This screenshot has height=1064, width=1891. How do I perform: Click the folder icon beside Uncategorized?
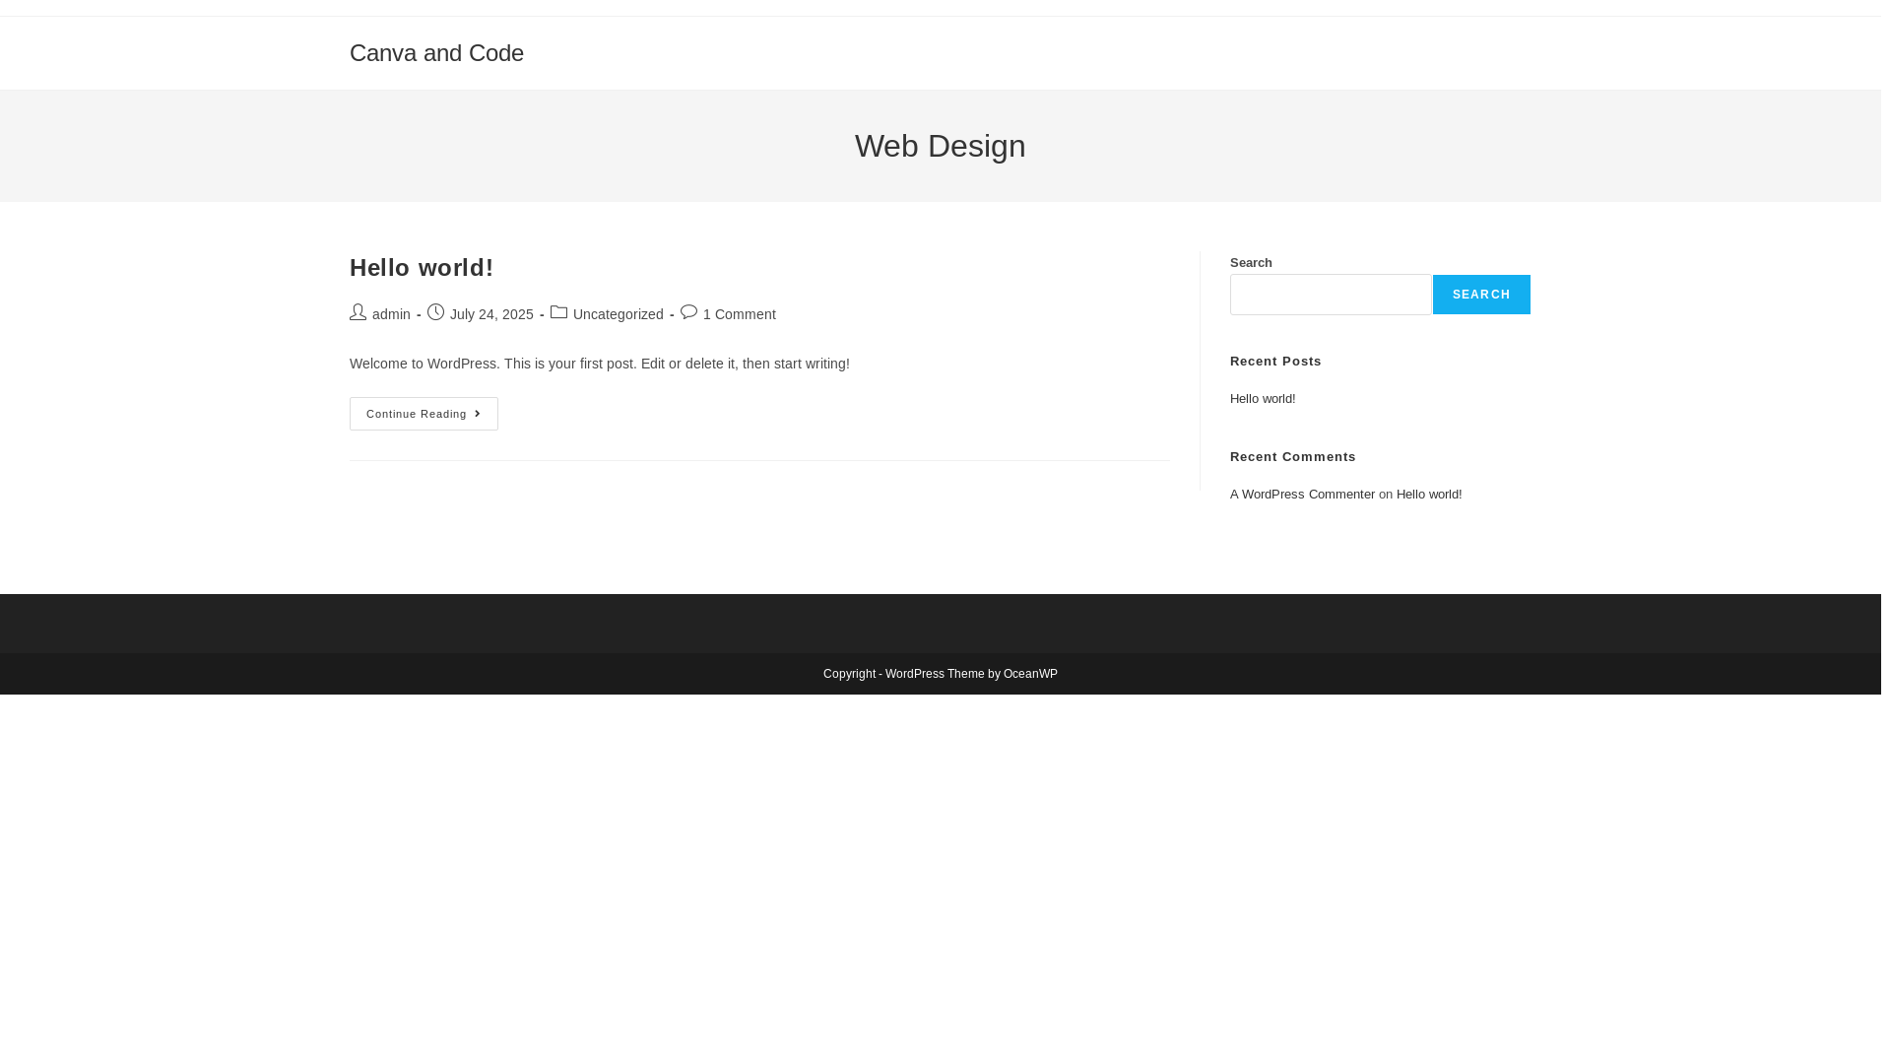click(x=558, y=313)
